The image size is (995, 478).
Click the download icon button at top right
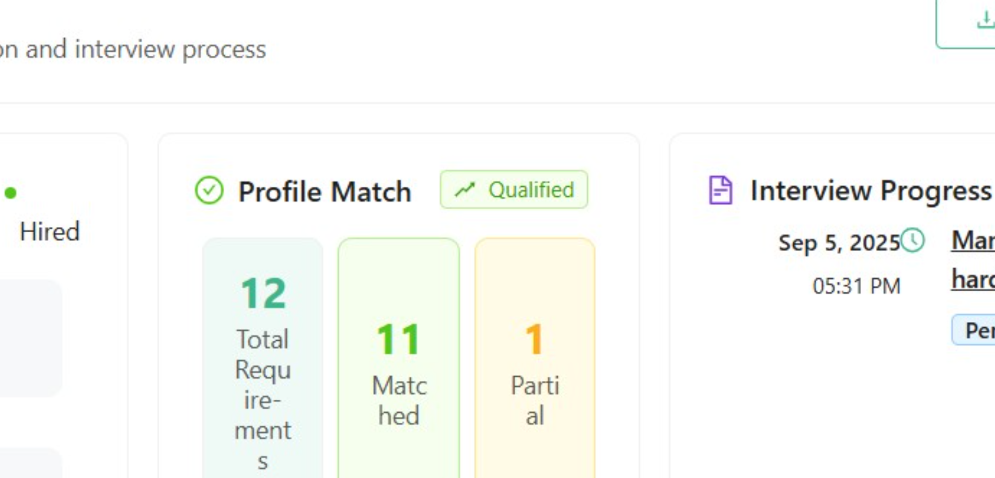(984, 21)
